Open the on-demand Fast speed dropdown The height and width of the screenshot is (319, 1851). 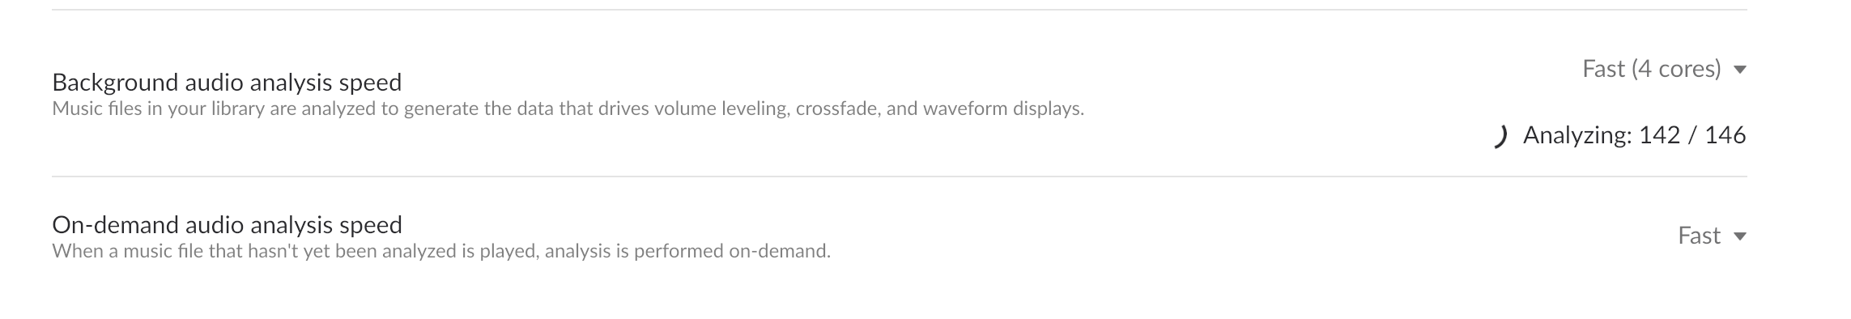[1712, 236]
